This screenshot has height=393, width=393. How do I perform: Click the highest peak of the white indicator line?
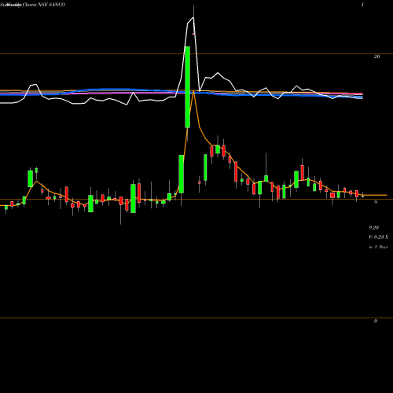point(193,17)
